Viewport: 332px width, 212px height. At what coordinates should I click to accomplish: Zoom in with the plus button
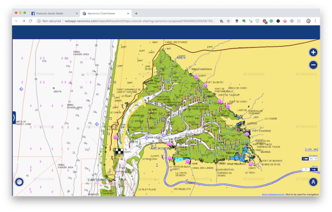click(313, 52)
